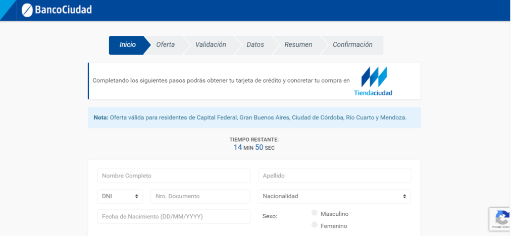Screen dimensions: 517x245
Task: Jump to the Resumen step
Action: [298, 45]
